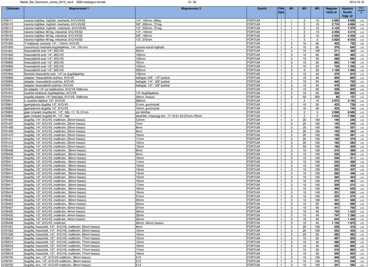
Task: Select item number 4700111
Action: tap(8, 20)
